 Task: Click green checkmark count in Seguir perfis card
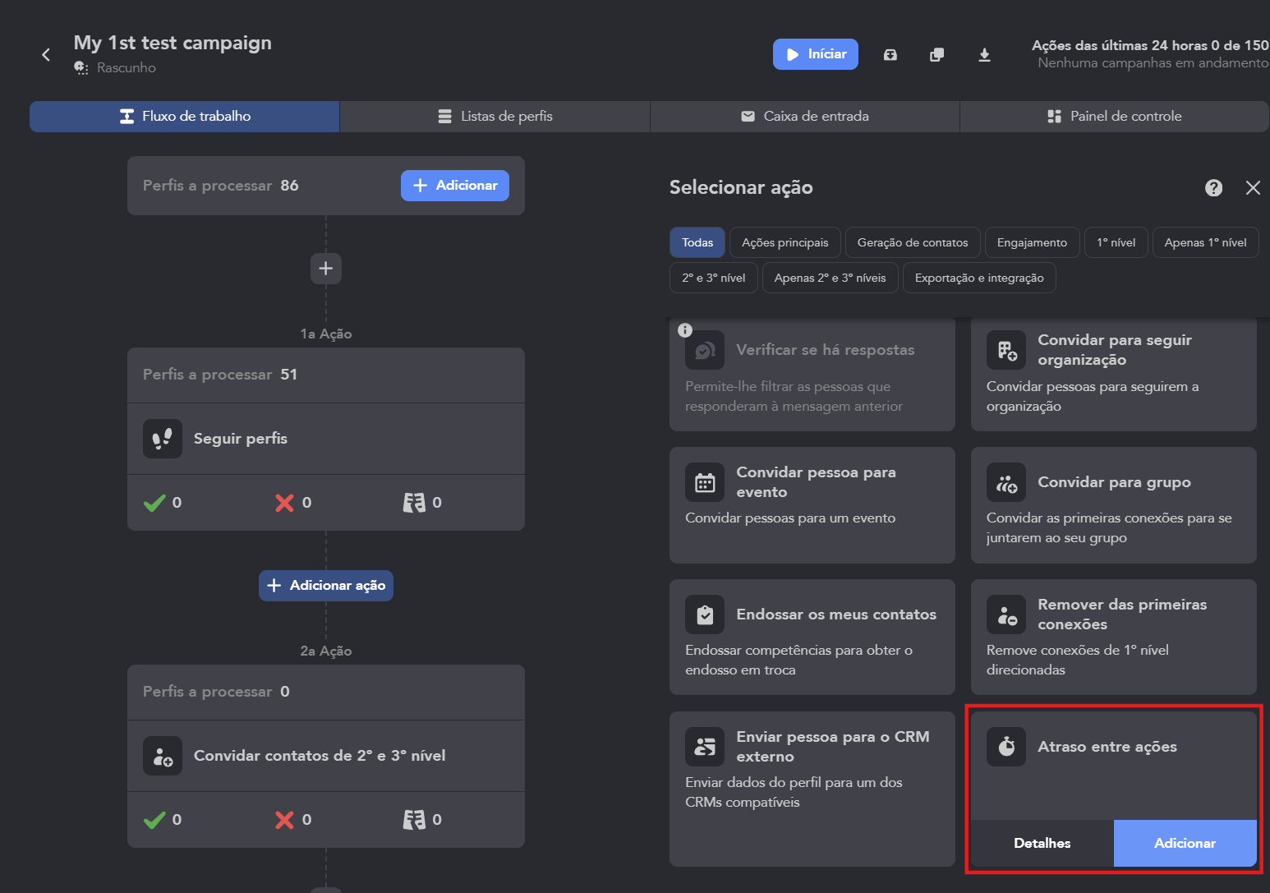(x=163, y=503)
